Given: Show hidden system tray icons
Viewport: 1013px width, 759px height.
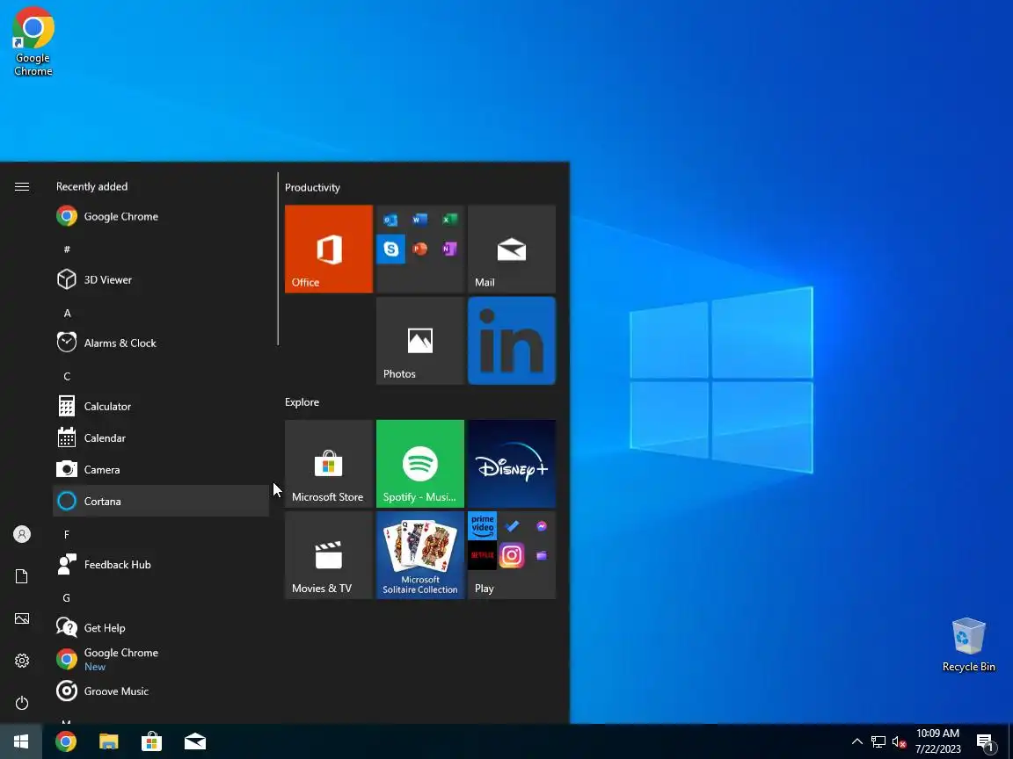Looking at the screenshot, I should tap(857, 741).
